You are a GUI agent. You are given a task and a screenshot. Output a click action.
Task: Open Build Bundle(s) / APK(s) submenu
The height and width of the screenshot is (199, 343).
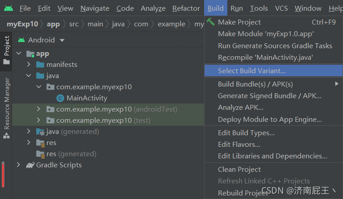tap(255, 84)
